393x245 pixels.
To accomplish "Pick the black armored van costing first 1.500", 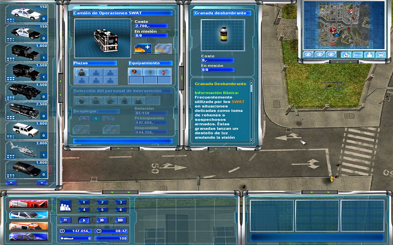I will [x=26, y=72].
